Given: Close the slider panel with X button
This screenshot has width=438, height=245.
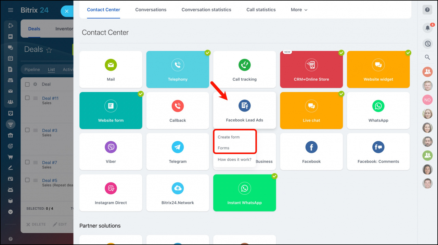Looking at the screenshot, I should [67, 11].
